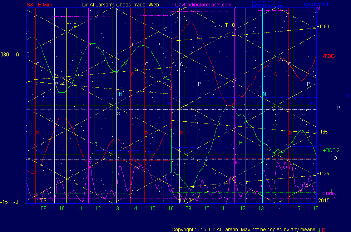Select the green "H" in the 11/09 session
351x232 pixels.
(x=96, y=143)
